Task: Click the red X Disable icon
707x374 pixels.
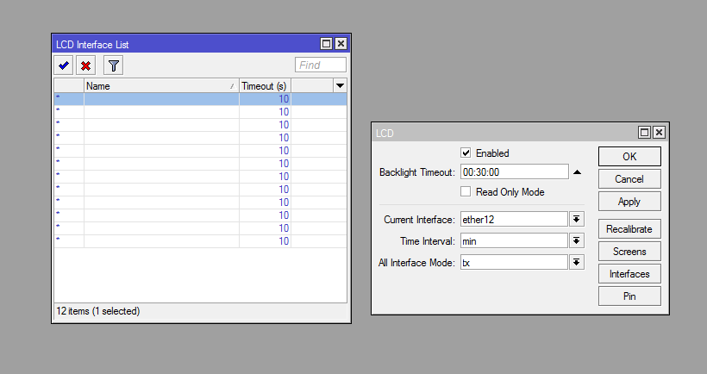Action: pos(85,65)
